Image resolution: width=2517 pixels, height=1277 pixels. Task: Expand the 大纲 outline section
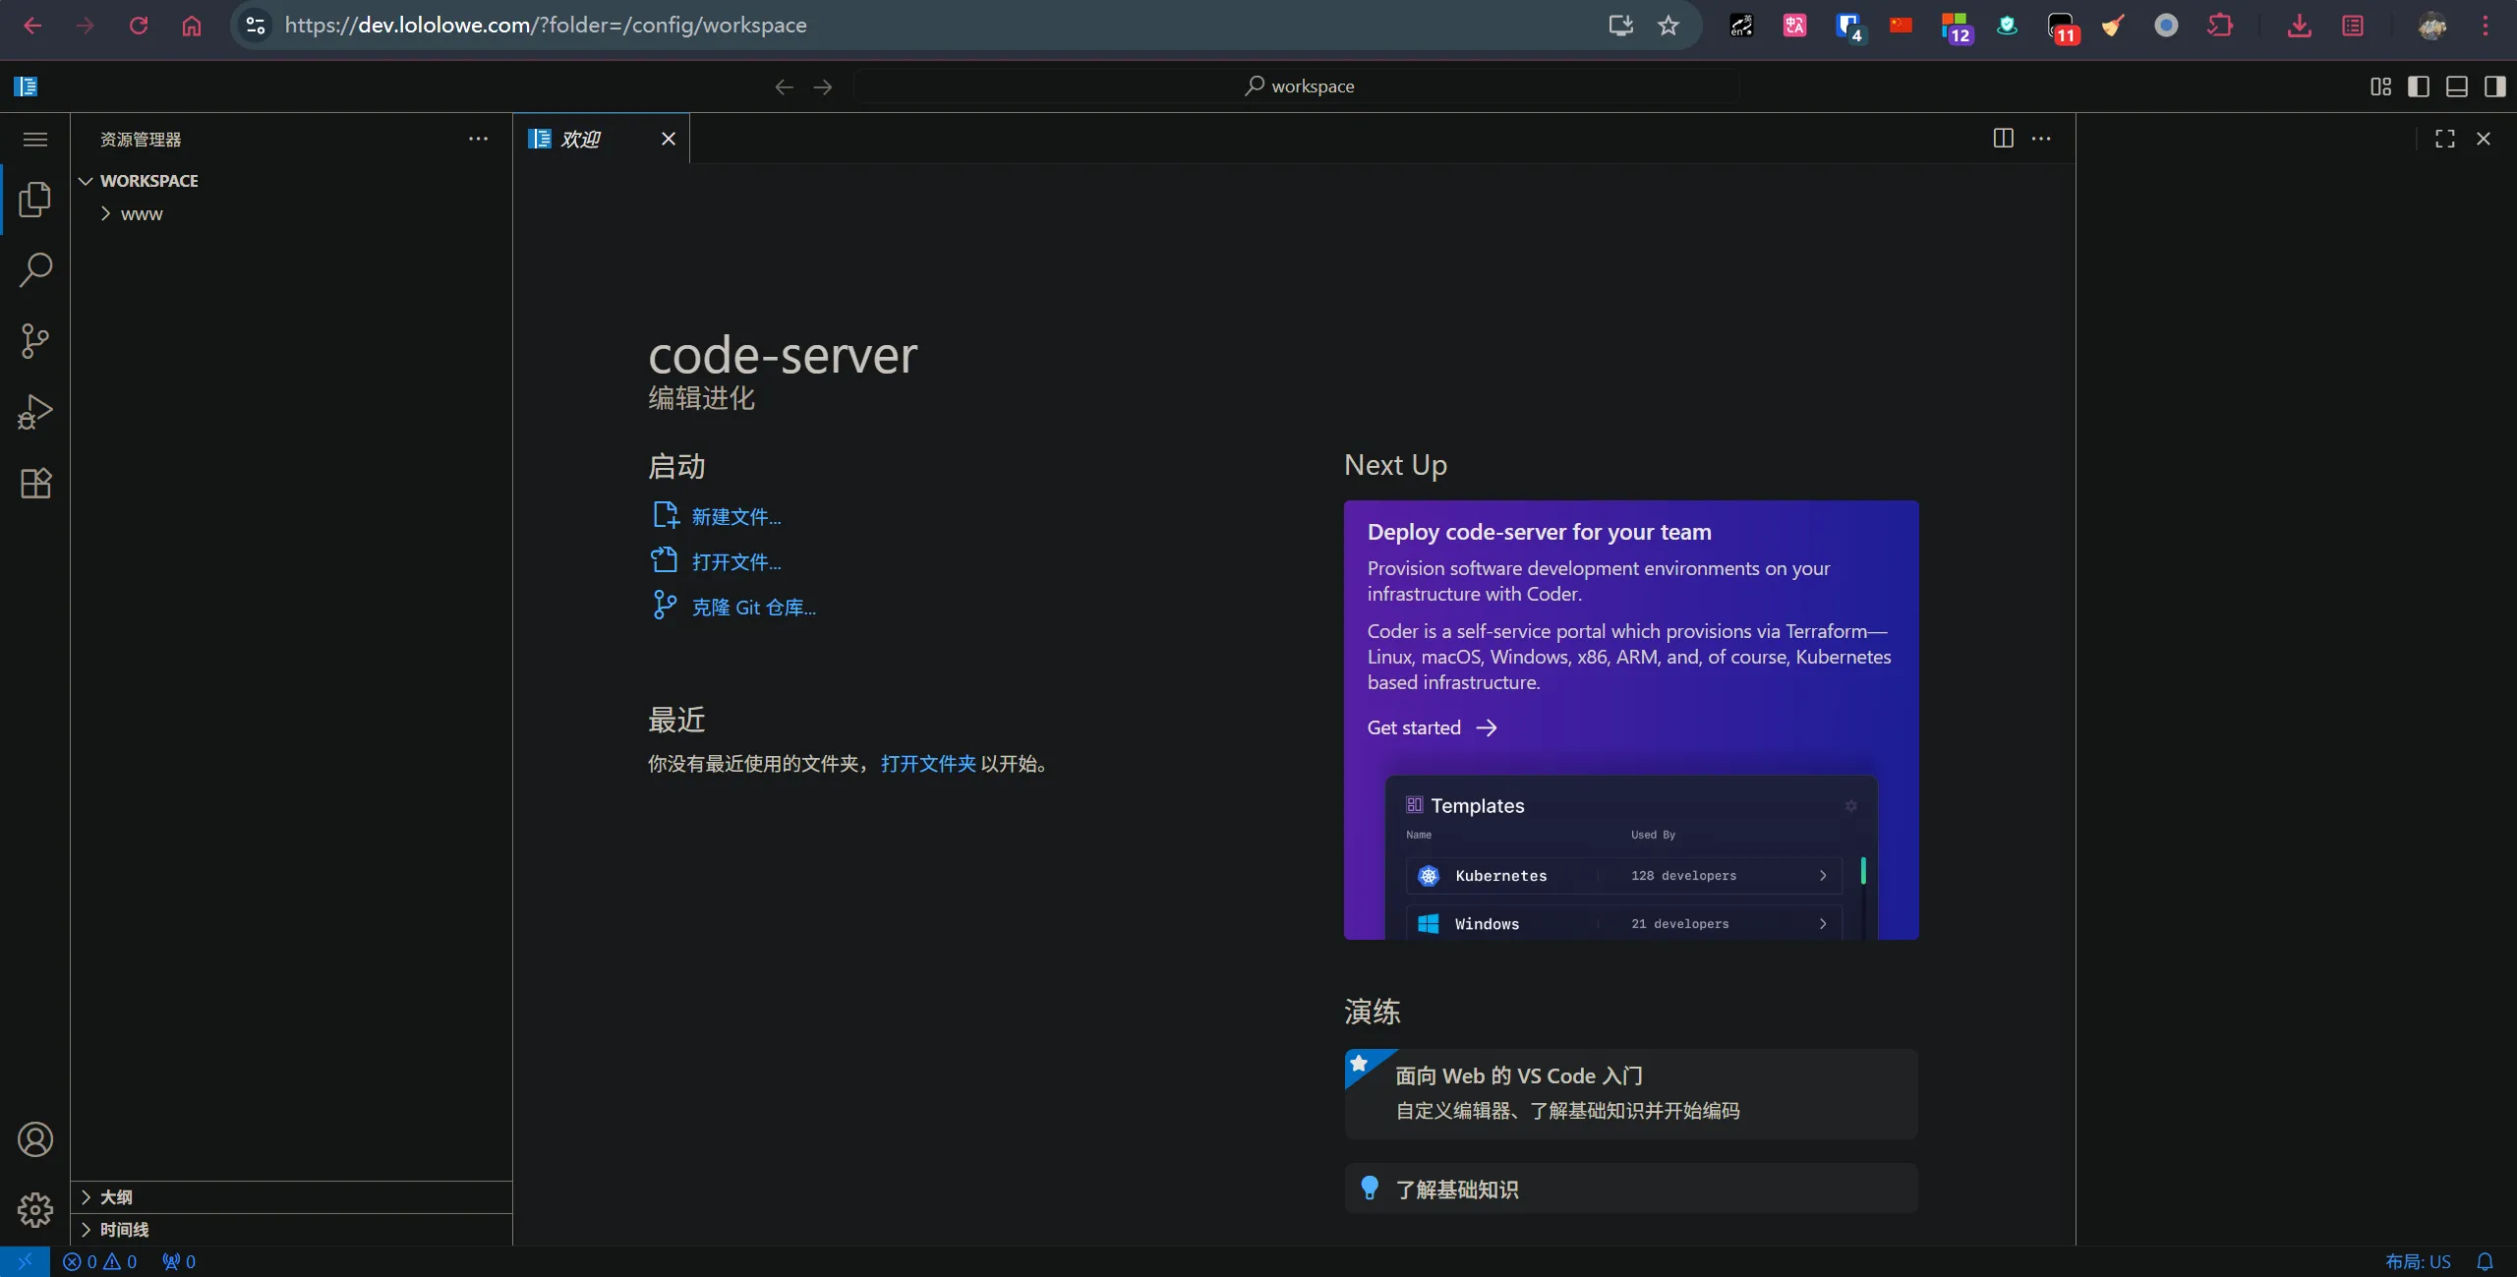(x=291, y=1196)
